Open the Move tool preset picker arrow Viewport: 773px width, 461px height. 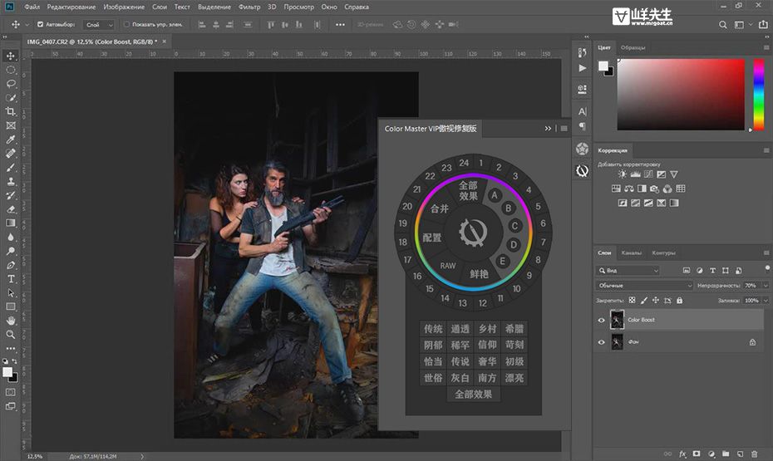27,25
